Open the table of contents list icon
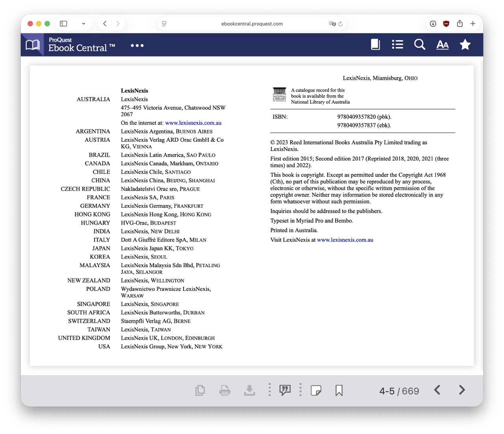 tap(397, 45)
